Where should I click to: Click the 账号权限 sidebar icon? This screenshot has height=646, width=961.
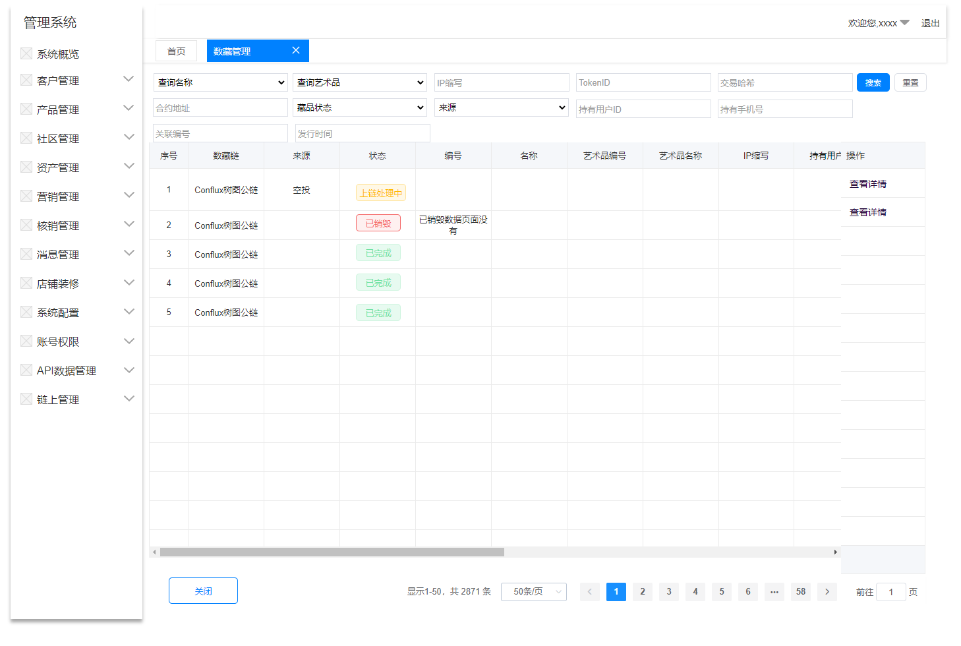[x=26, y=341]
